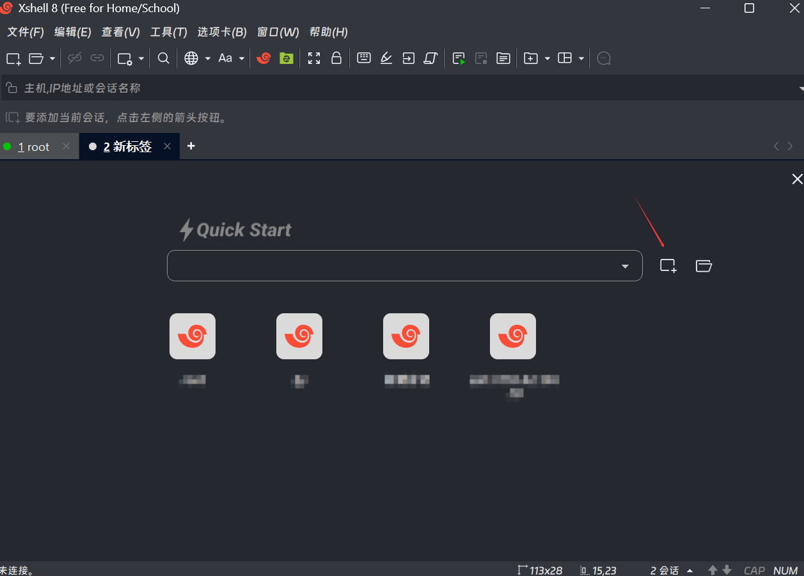
Task: Launch Xftp via green folder toolbar icon
Action: click(x=287, y=58)
